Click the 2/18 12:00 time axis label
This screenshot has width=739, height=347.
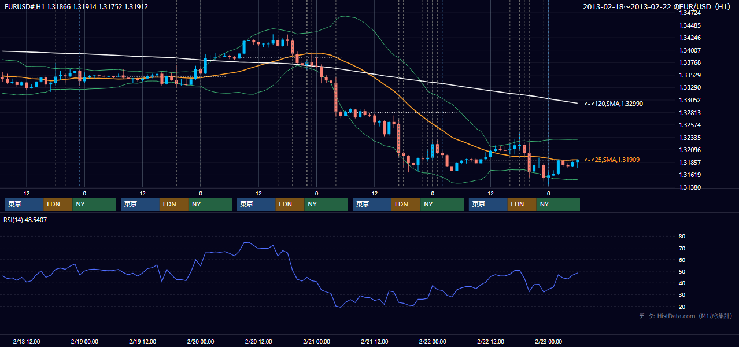click(27, 341)
